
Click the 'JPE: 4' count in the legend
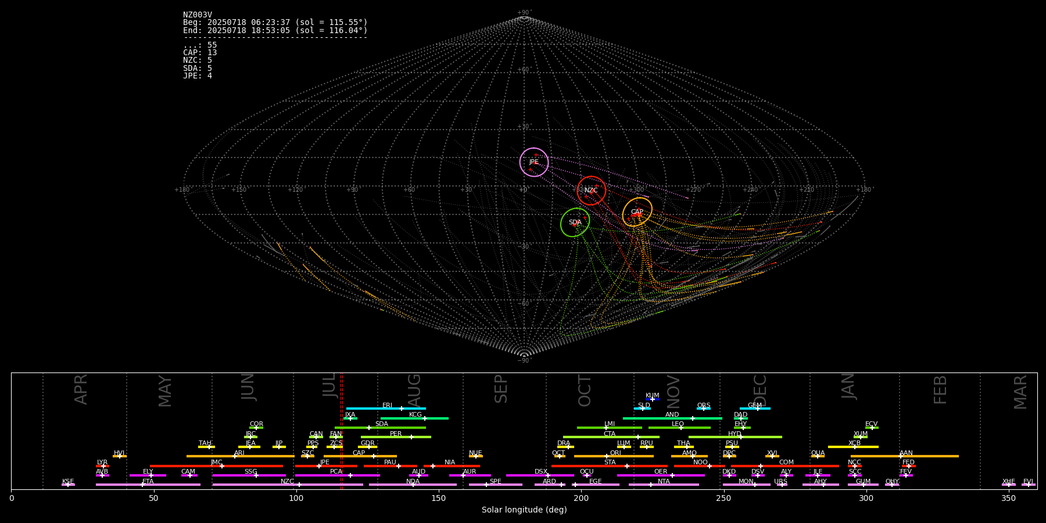click(198, 76)
